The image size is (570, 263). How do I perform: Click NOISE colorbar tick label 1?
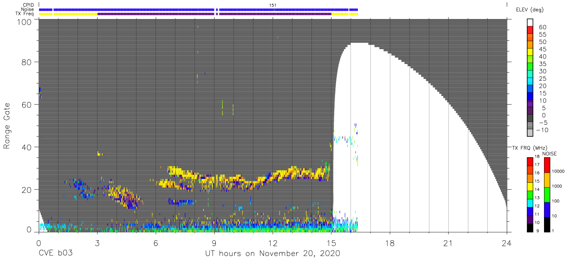554,231
